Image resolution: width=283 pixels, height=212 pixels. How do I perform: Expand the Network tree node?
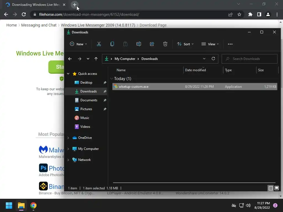point(68,160)
